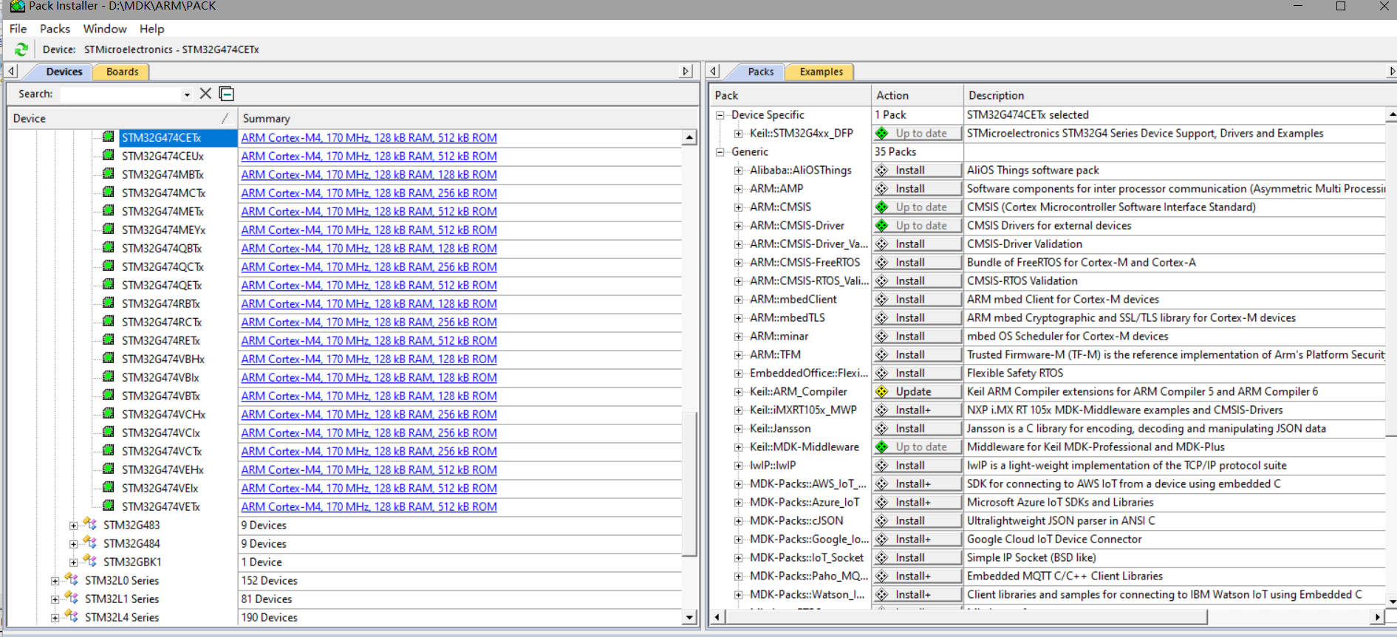Open the search dropdown arrow
This screenshot has width=1397, height=637.
click(x=187, y=94)
